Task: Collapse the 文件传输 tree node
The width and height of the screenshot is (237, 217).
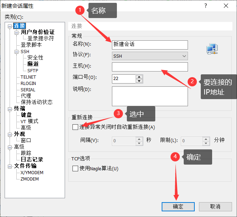Action: click(10, 166)
